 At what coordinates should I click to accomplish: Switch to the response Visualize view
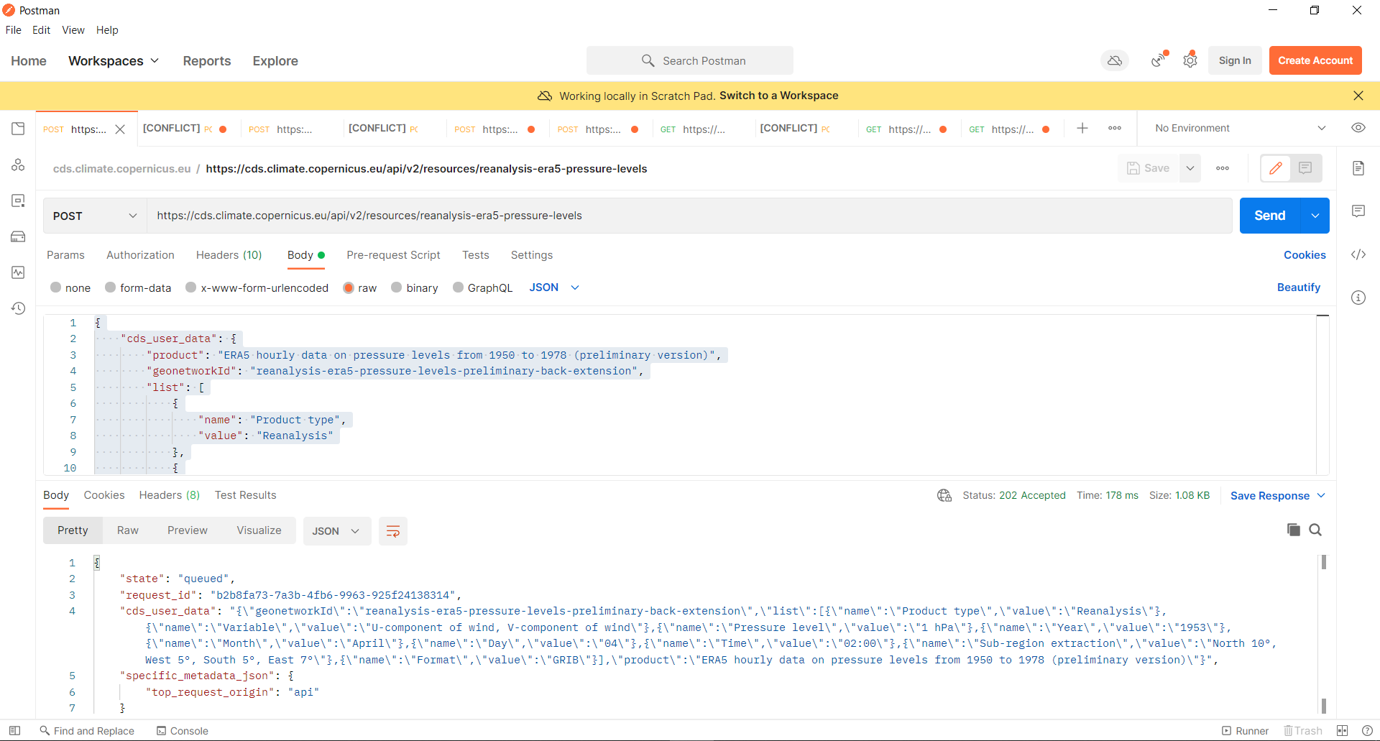[x=259, y=530]
